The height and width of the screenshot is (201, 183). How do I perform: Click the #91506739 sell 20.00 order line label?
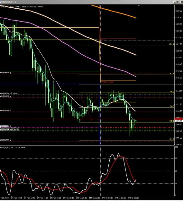coord(9,94)
